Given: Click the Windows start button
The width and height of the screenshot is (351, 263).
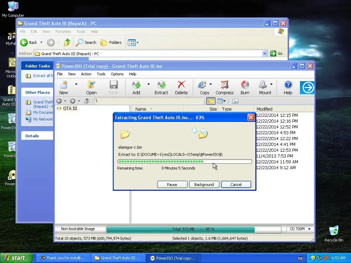Looking at the screenshot, I should pyautogui.click(x=16, y=258).
